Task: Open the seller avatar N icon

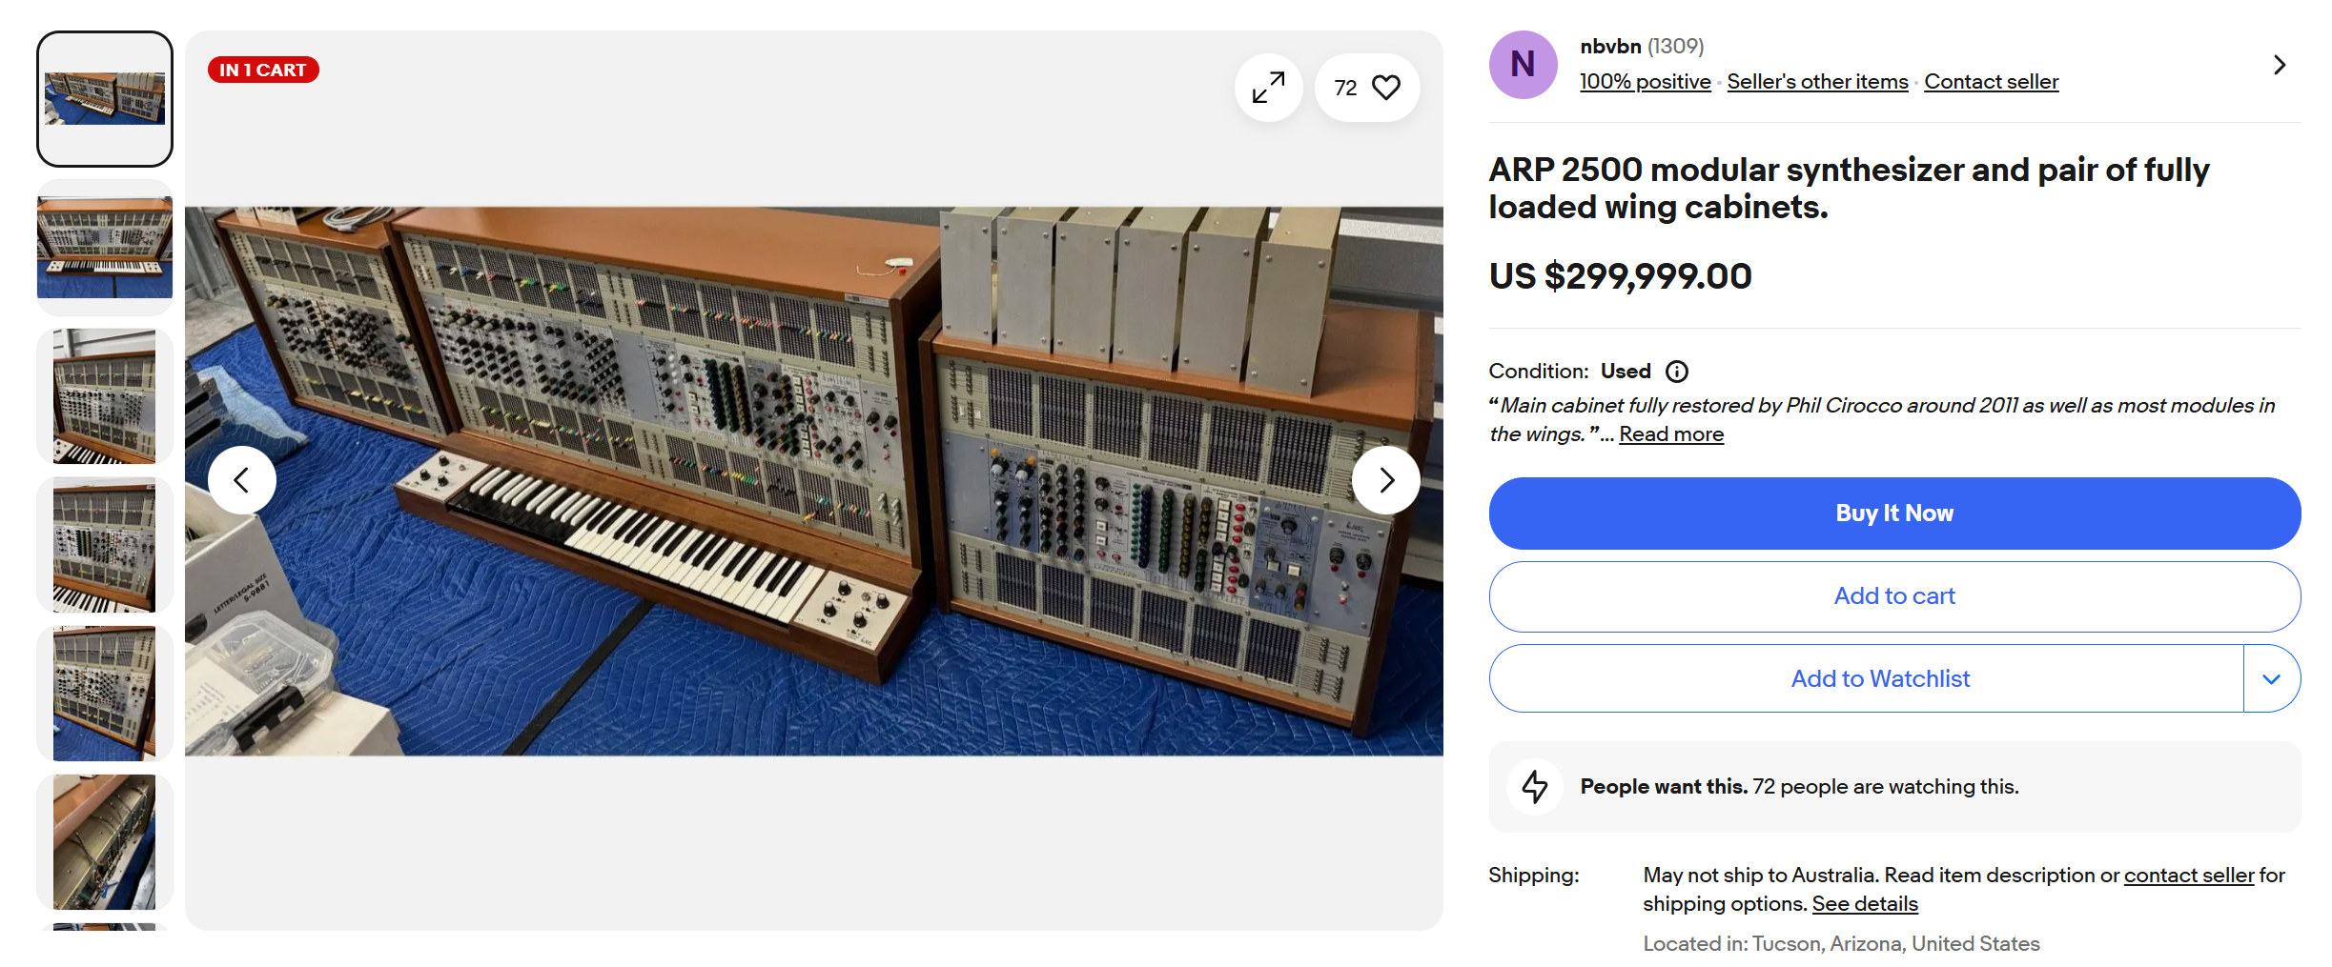Action: 1523,65
